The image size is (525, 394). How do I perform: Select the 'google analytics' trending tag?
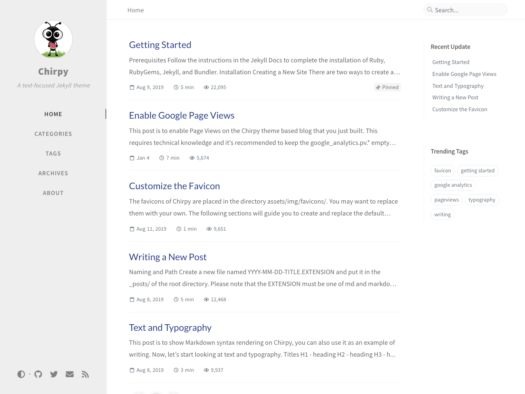(453, 185)
